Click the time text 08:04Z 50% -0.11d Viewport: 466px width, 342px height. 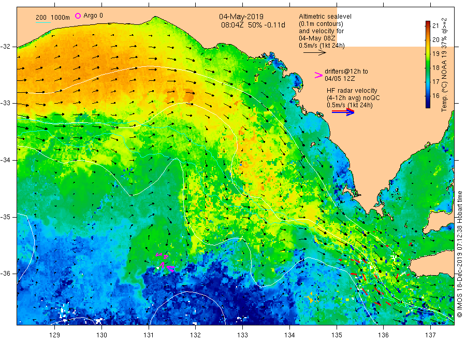253,25
